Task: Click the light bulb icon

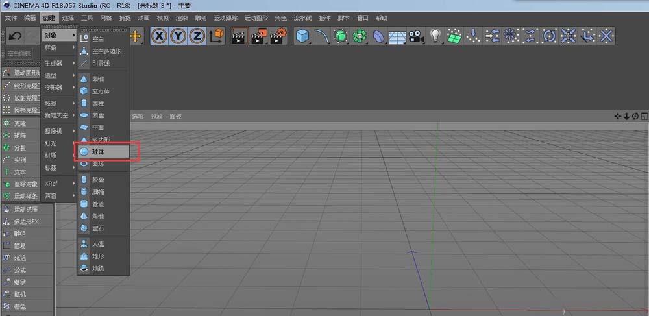Action: point(435,36)
